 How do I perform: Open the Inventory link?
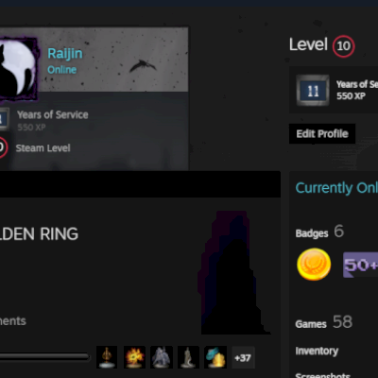tap(317, 351)
